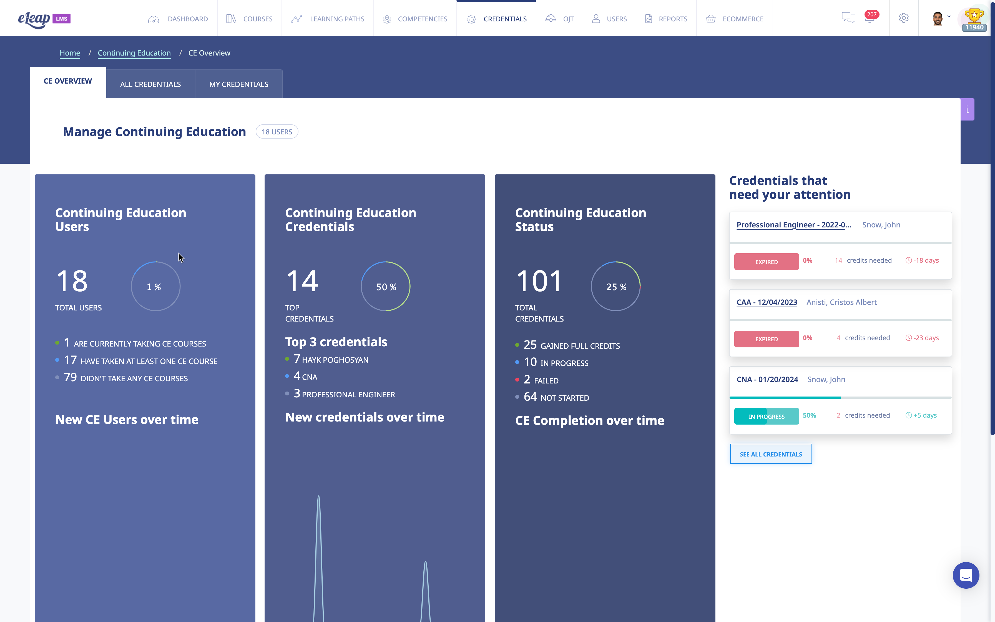This screenshot has height=622, width=995.
Task: Open the Dashboard section
Action: (177, 19)
